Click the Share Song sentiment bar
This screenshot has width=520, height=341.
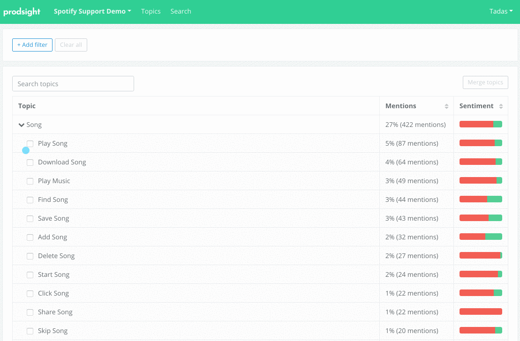click(x=481, y=311)
